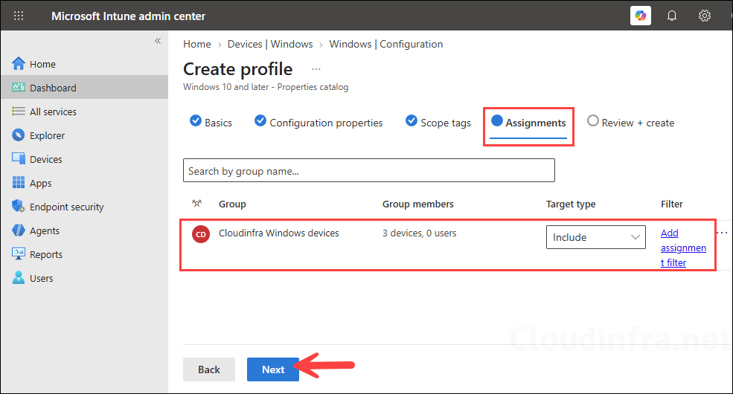Click the Next button

click(x=273, y=369)
